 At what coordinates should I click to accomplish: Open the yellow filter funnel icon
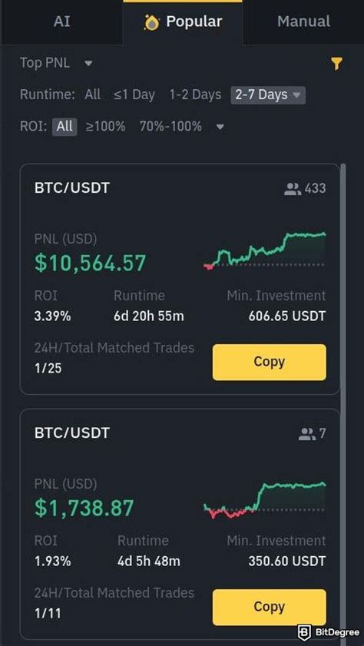point(336,64)
